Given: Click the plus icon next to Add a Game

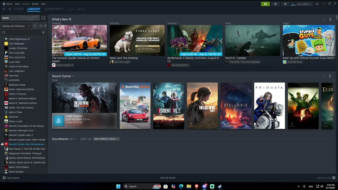Looking at the screenshot, I should pyautogui.click(x=4, y=178).
